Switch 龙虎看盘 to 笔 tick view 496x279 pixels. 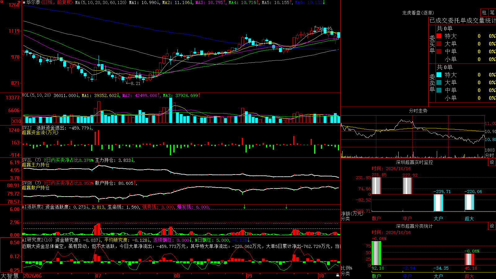point(492,13)
